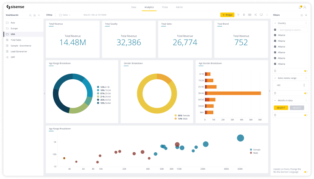314x179 pixels.
Task: Collapse the Months in data filter
Action: click(x=274, y=100)
